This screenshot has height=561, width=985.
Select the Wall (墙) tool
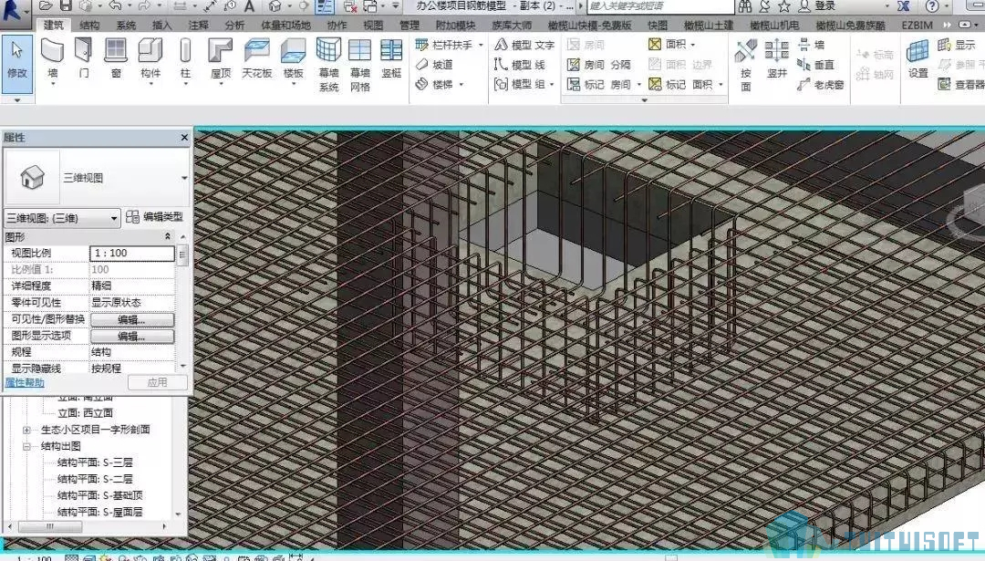pyautogui.click(x=52, y=59)
